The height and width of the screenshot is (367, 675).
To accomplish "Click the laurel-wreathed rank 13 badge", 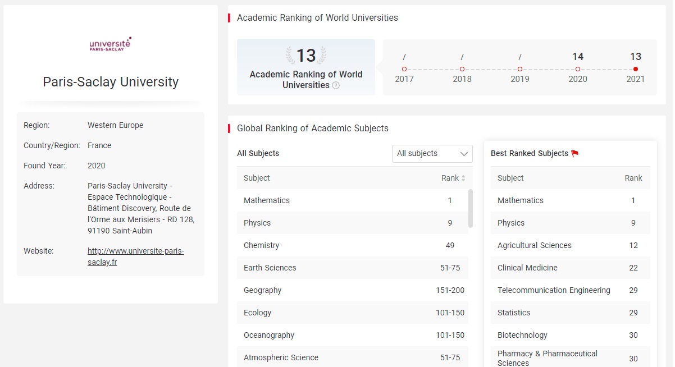I will click(306, 56).
